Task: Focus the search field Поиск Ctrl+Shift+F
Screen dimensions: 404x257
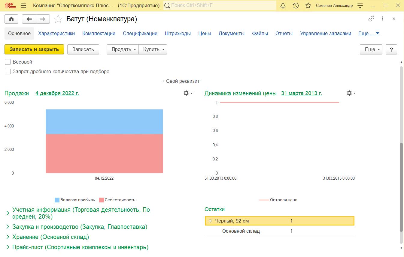Action: 220,5
